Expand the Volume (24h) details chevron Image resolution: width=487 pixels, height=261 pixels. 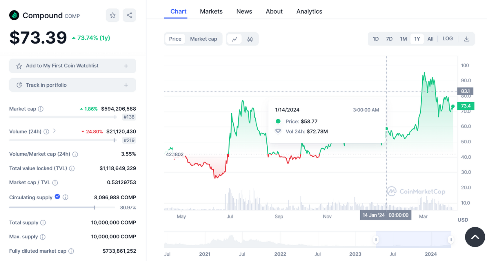coord(54,131)
